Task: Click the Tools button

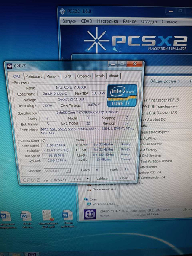Action: point(77,179)
